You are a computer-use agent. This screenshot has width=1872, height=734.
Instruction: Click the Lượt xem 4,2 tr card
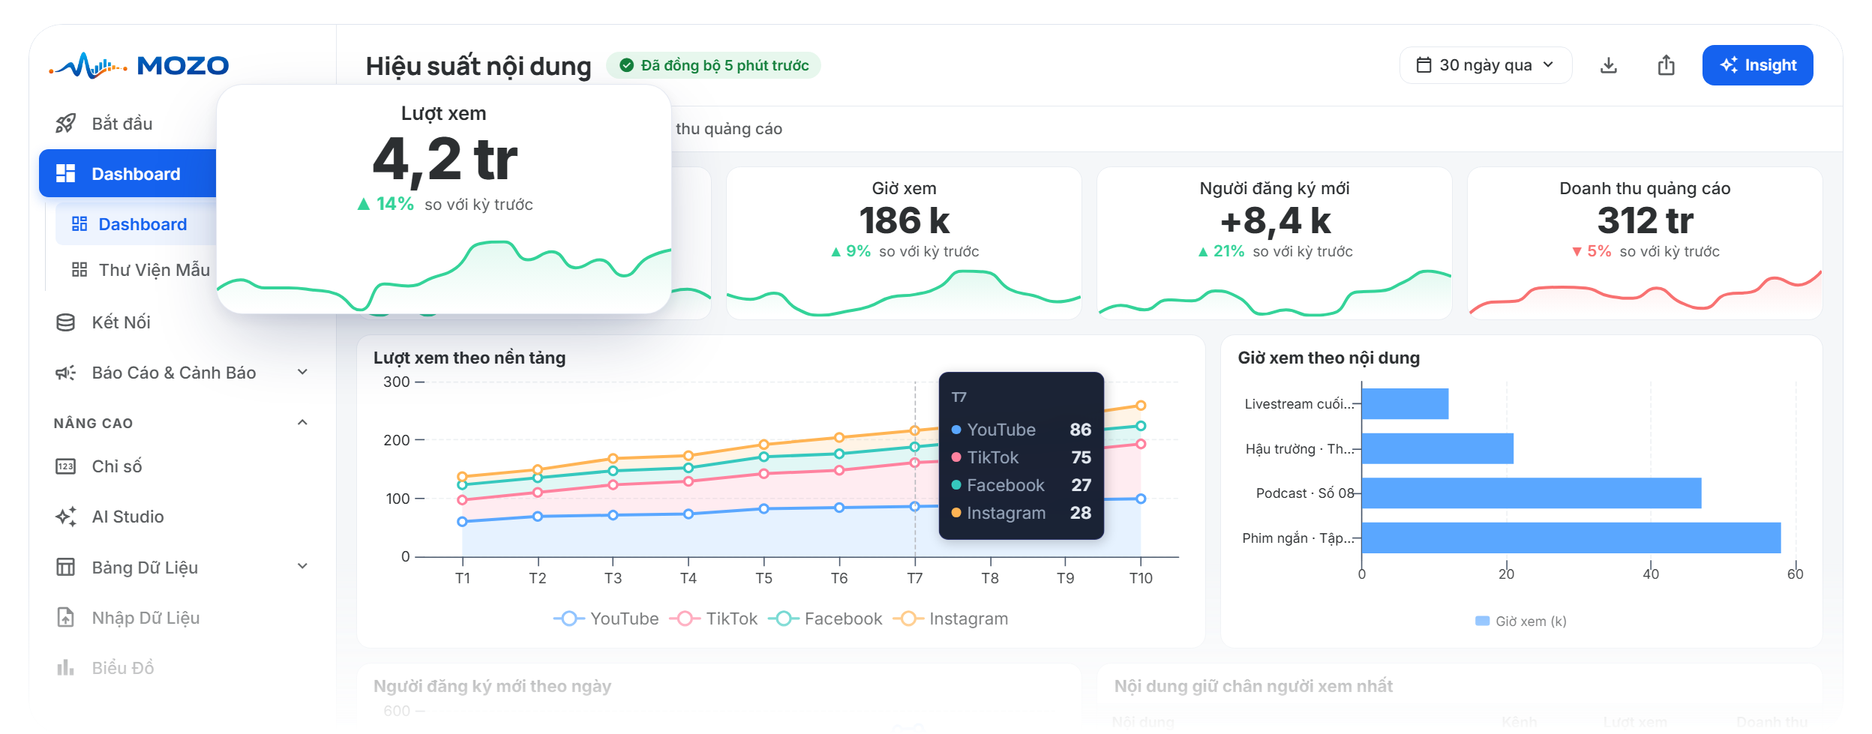[x=444, y=199]
